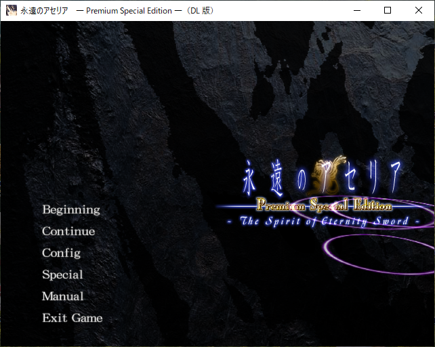Start a new game with Beginning
Image resolution: width=435 pixels, height=347 pixels.
click(71, 210)
